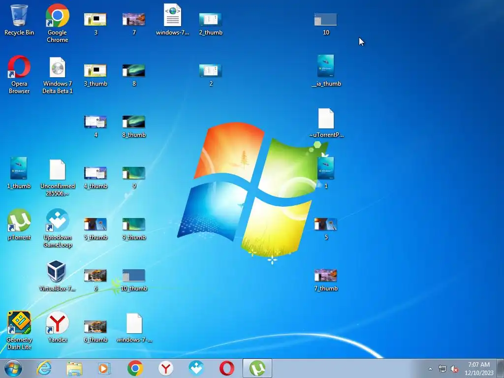Select image file named 6
The image size is (504, 378).
coord(95,280)
